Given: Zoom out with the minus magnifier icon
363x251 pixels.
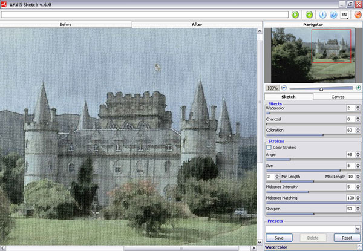Looking at the screenshot, I should (x=284, y=88).
